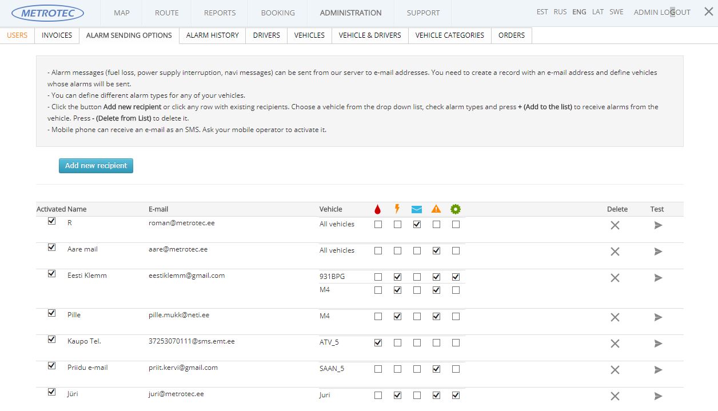This screenshot has height=411, width=718.
Task: Delete the Kaupo Tel. recipient
Action: [615, 344]
